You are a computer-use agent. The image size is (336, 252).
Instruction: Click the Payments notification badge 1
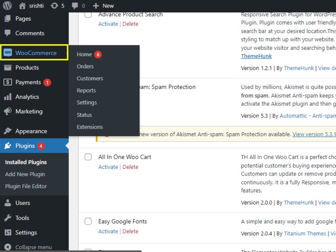click(47, 82)
